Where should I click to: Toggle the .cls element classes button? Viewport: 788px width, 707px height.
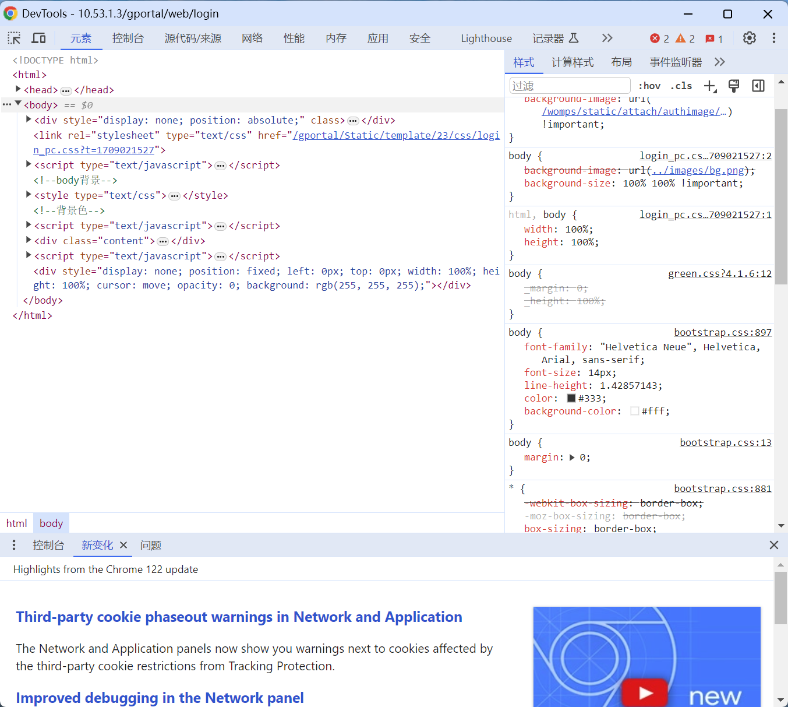(681, 86)
